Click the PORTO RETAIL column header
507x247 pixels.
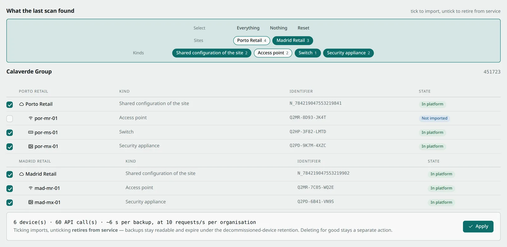(34, 91)
